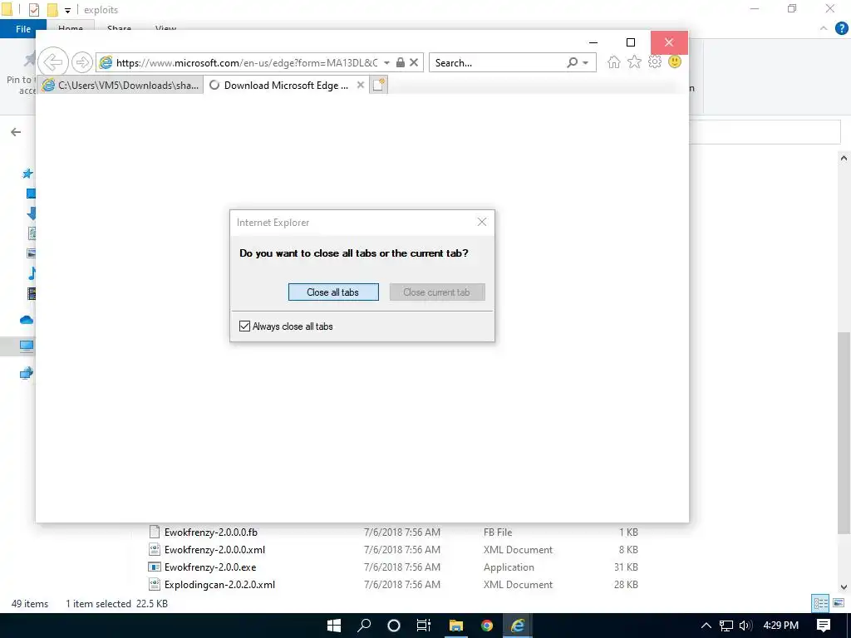
Task: Select Explodingcan-2.0.2.0.xml file
Action: (219, 584)
